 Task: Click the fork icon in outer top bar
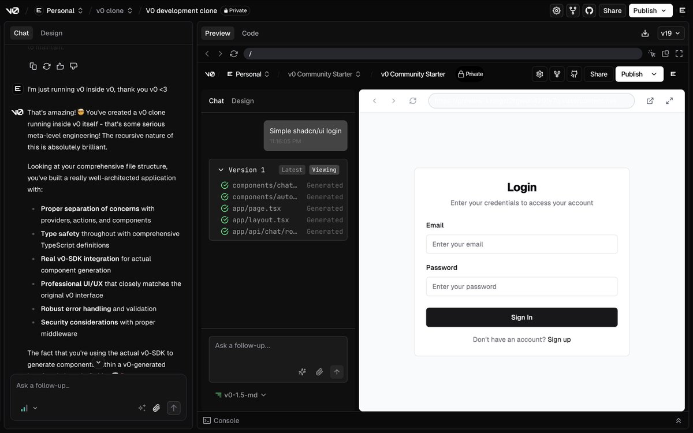[573, 10]
